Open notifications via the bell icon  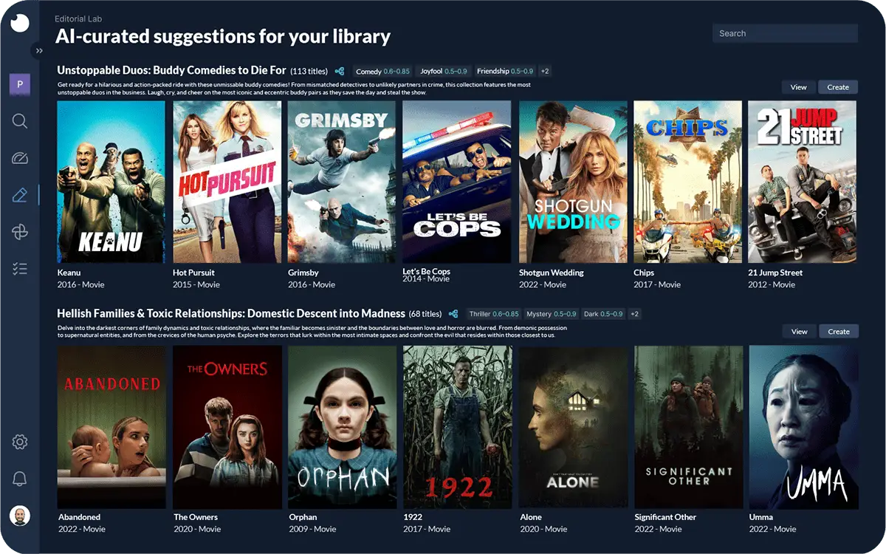20,479
